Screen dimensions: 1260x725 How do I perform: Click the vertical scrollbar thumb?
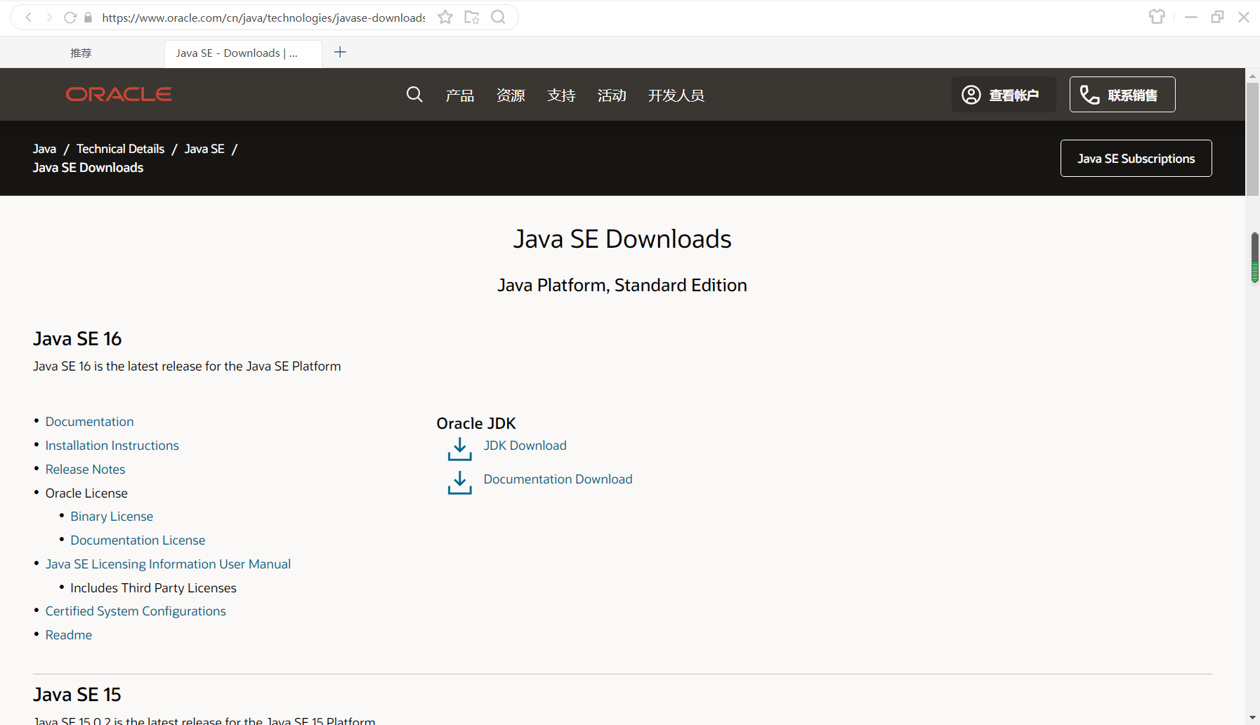[x=1252, y=139]
